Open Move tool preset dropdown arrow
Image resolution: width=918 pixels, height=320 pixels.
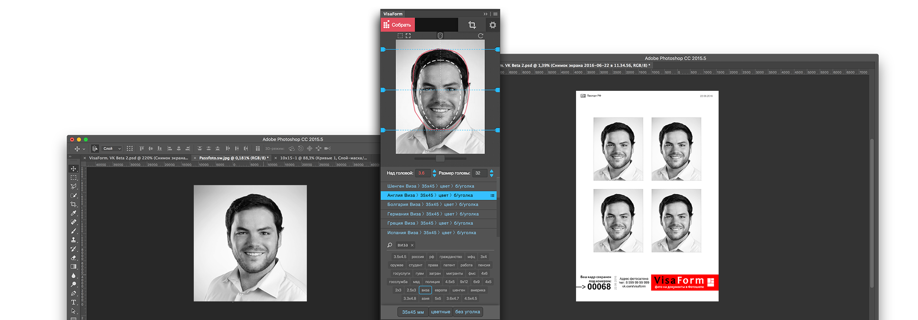[x=84, y=149]
